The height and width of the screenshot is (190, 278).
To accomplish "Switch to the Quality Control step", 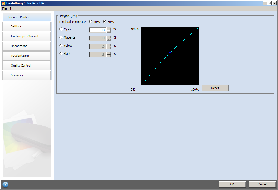I will [27, 66].
